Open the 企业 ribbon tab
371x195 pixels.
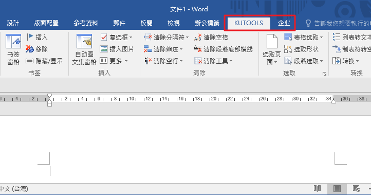point(284,23)
